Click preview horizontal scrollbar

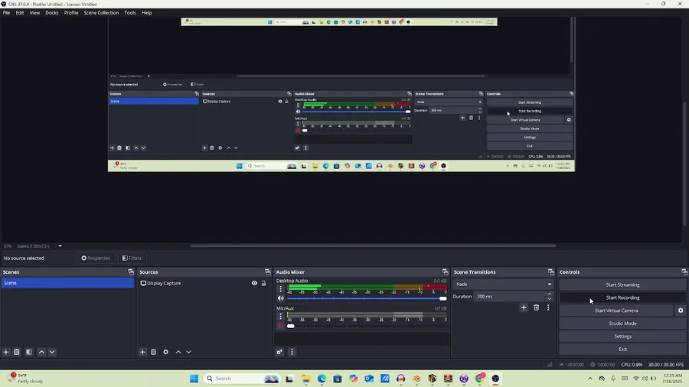pyautogui.click(x=373, y=246)
